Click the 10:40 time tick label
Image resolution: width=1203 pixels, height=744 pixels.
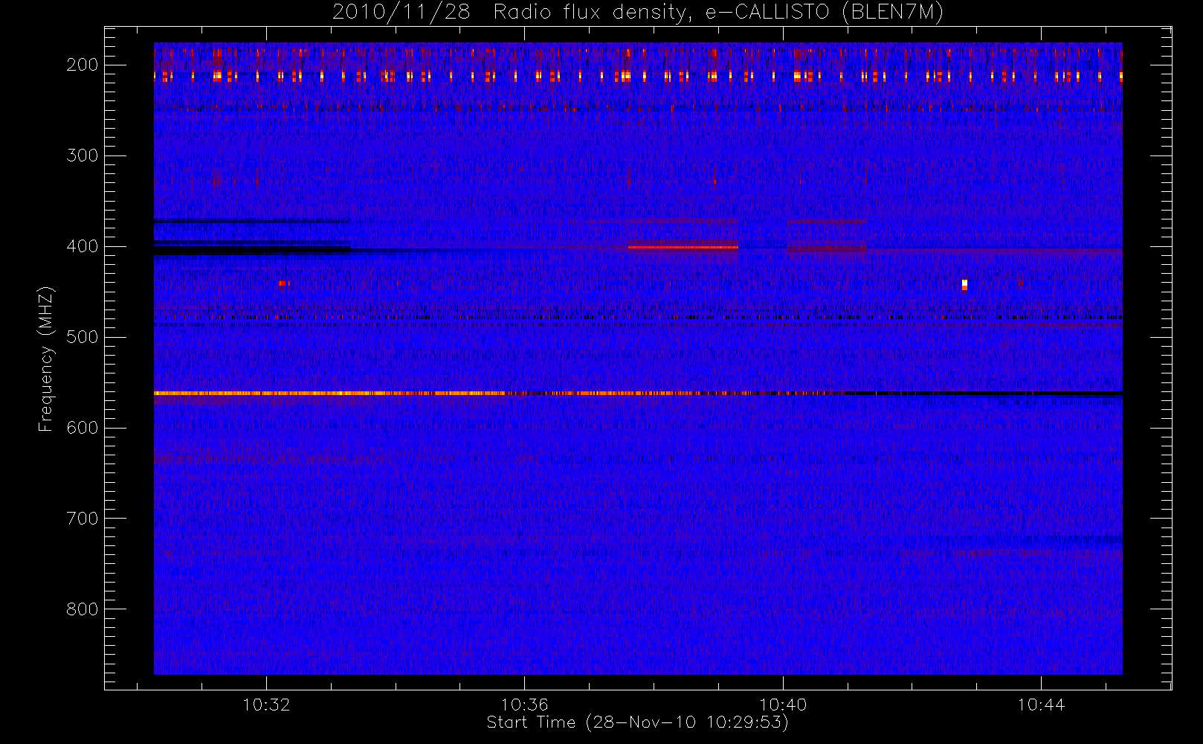pos(783,705)
